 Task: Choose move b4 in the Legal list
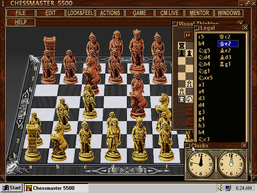coord(202,44)
